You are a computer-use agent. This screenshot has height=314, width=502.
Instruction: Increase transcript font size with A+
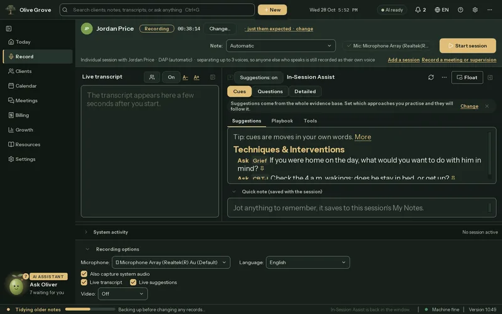(x=196, y=77)
